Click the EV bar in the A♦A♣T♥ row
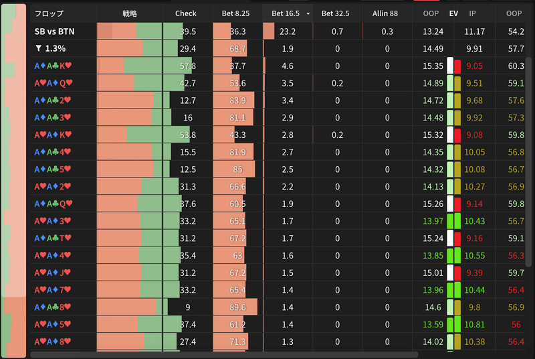535x359 pixels. (x=454, y=238)
